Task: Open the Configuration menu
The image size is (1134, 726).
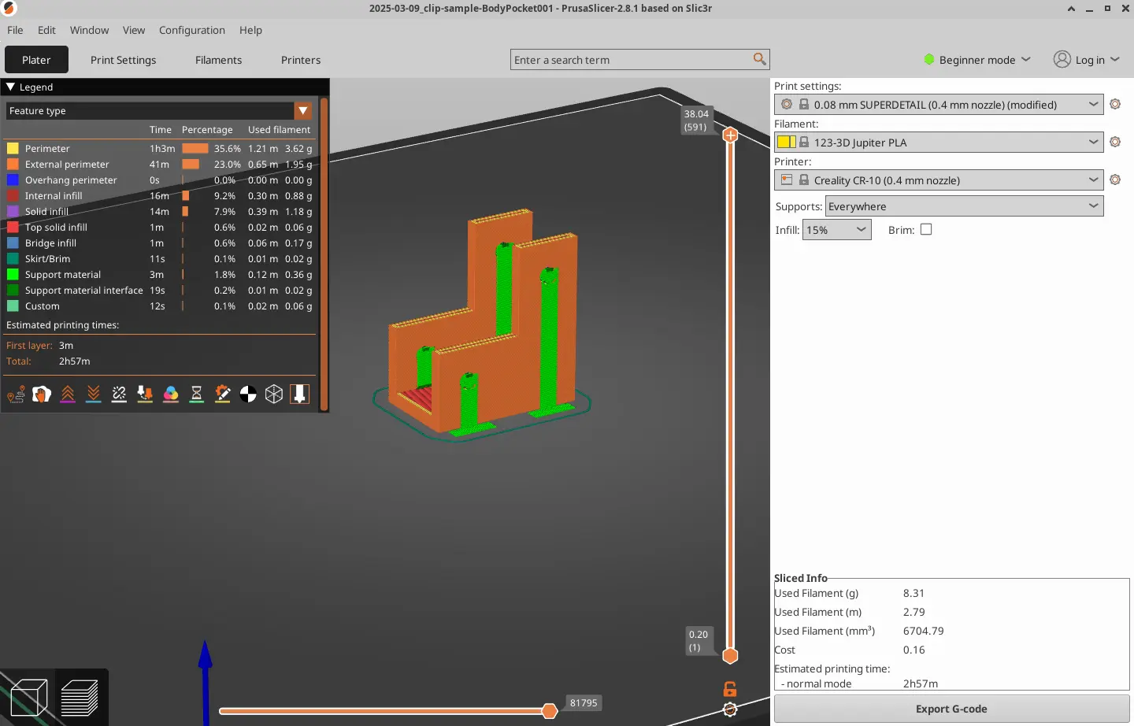Action: point(191,30)
